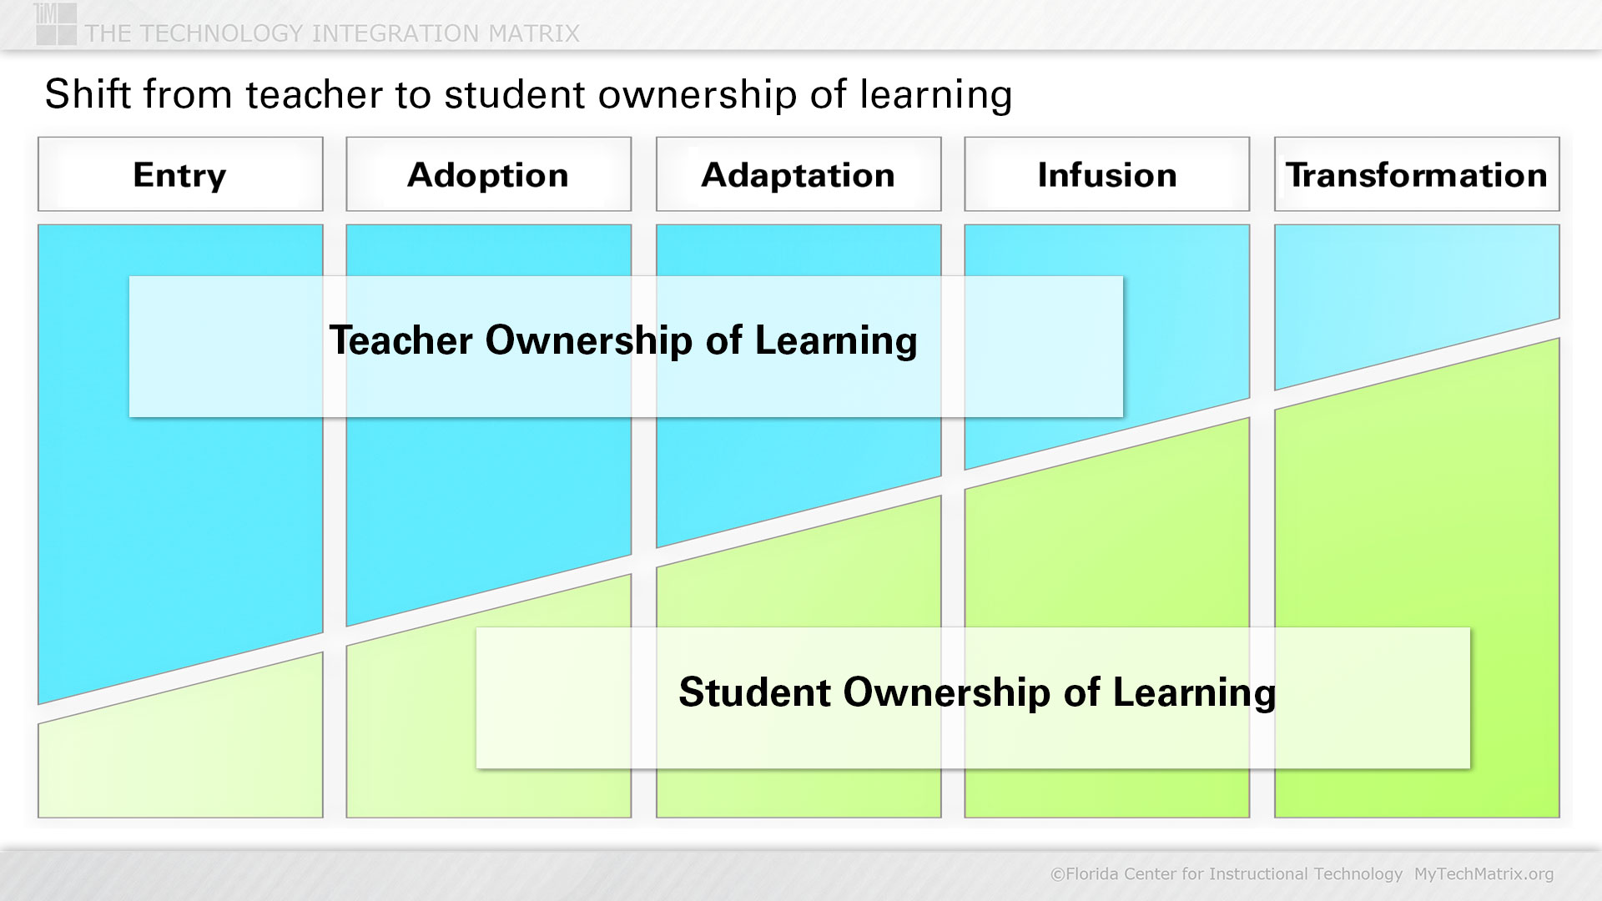
Task: Select the Transformation column header
Action: pyautogui.click(x=1416, y=174)
